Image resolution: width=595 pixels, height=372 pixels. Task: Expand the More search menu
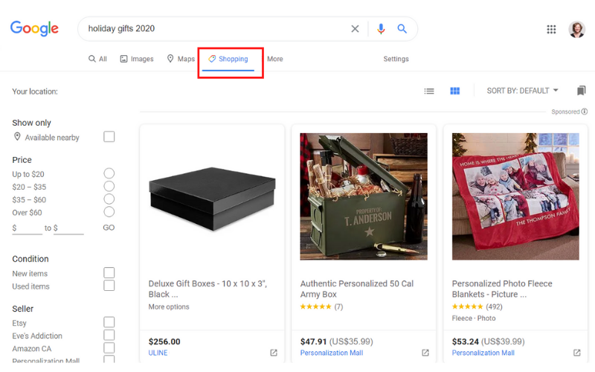click(275, 59)
